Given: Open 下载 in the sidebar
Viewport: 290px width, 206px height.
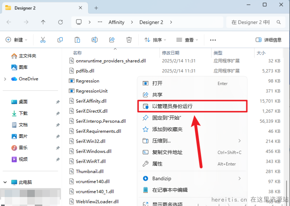Looking at the screenshot, I should point(19,113).
